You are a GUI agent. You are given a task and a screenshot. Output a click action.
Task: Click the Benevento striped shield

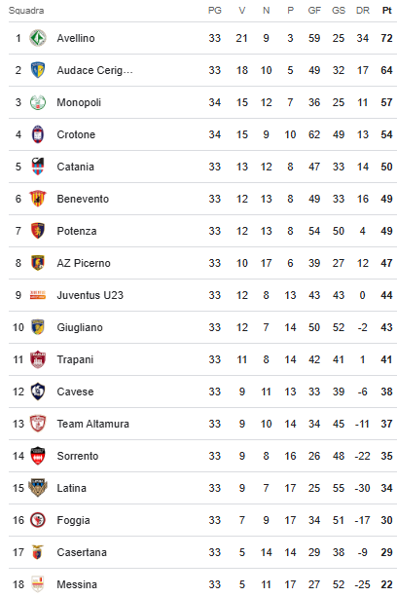(38, 199)
